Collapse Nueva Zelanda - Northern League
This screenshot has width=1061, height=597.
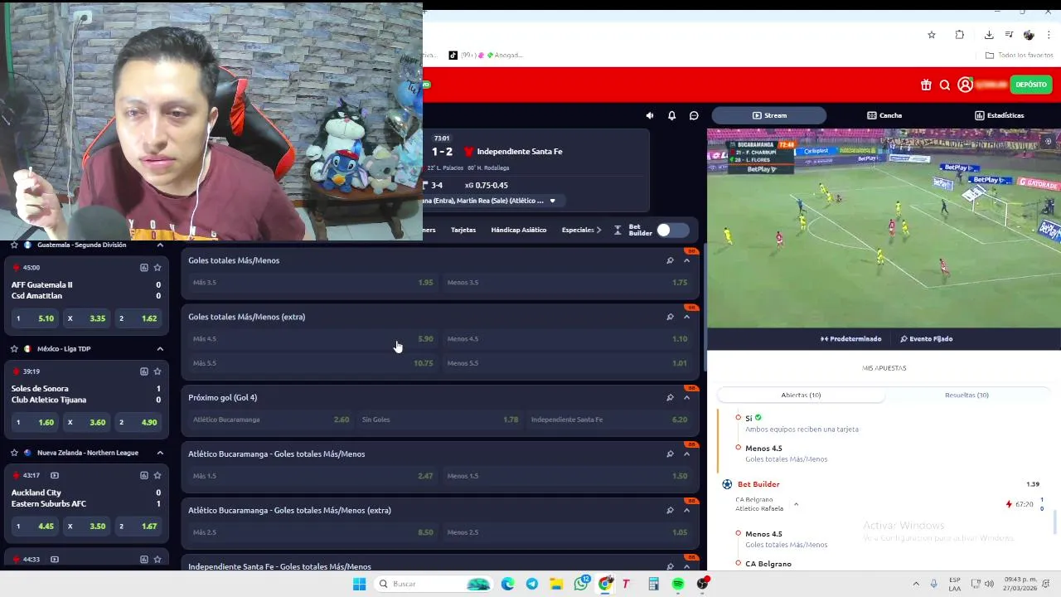(x=160, y=453)
